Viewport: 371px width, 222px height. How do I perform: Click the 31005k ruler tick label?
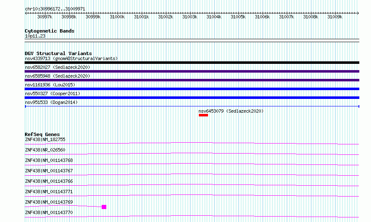click(x=238, y=17)
